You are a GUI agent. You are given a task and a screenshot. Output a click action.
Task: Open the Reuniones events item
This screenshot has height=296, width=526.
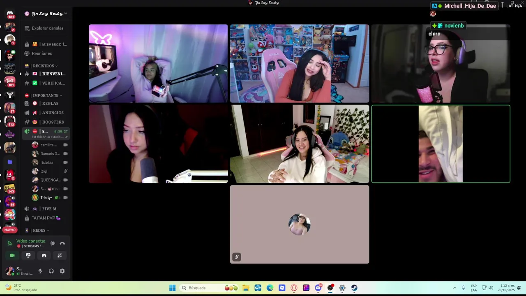point(46,53)
